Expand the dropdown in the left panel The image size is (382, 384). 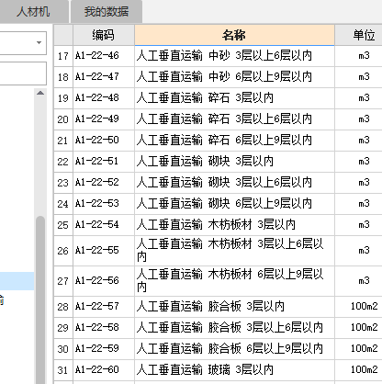(39, 42)
